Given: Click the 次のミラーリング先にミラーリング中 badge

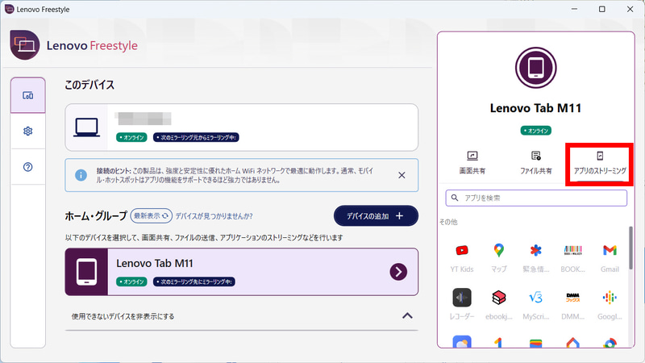Looking at the screenshot, I should pos(194,282).
